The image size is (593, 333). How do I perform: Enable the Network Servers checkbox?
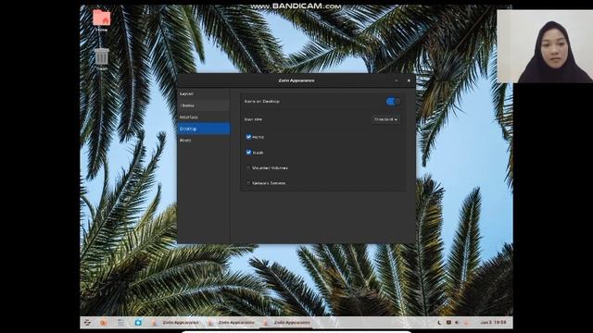(248, 183)
